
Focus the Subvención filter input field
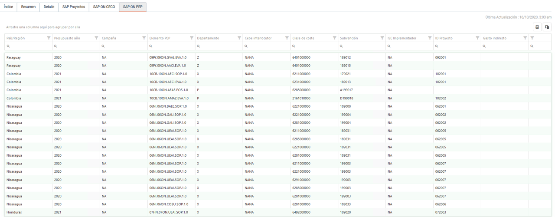(362, 46)
